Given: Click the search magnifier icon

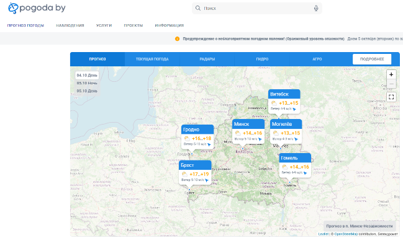Looking at the screenshot, I should (198, 8).
